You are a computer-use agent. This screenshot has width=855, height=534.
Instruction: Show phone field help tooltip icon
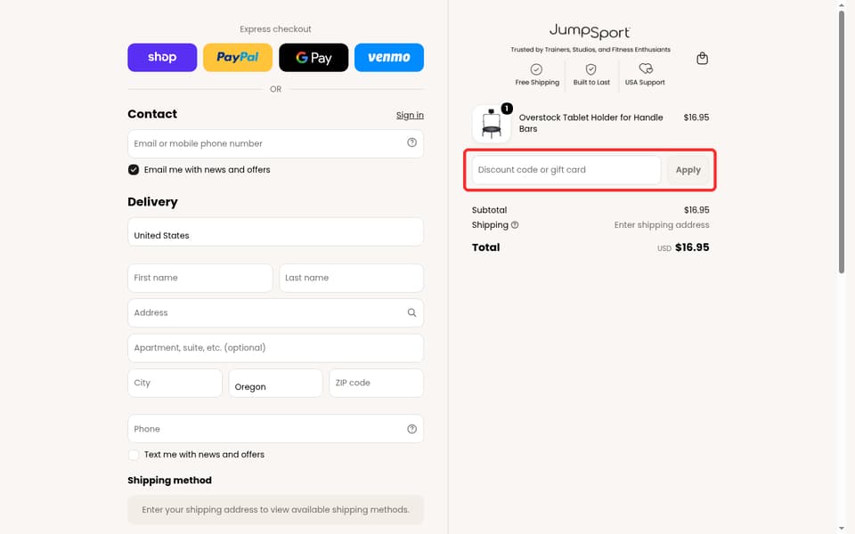tap(411, 429)
